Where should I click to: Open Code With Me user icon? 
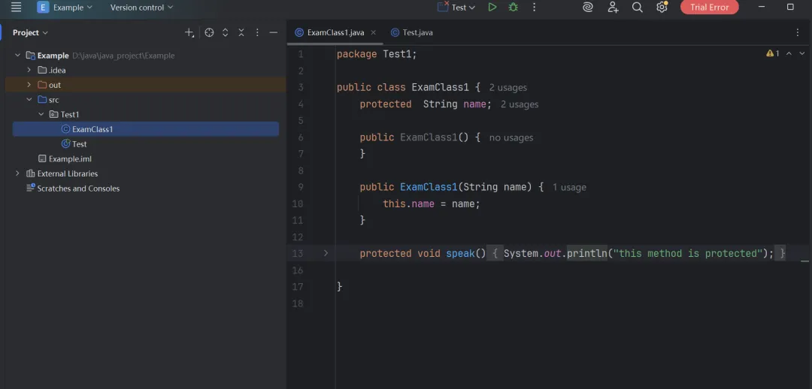614,8
